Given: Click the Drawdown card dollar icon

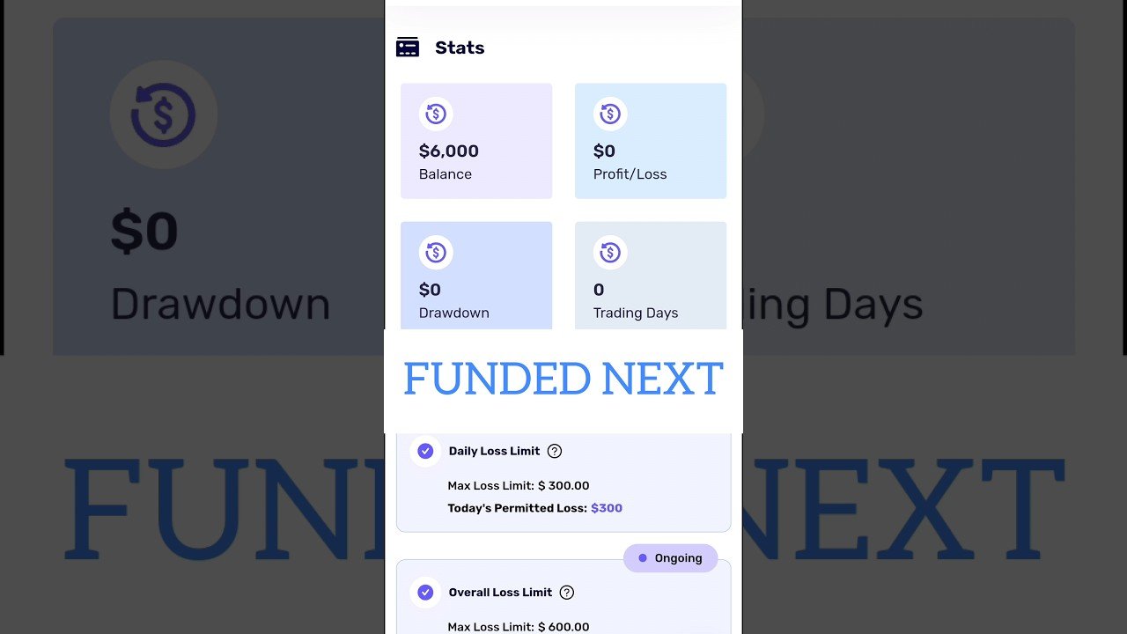Looking at the screenshot, I should pos(436,254).
